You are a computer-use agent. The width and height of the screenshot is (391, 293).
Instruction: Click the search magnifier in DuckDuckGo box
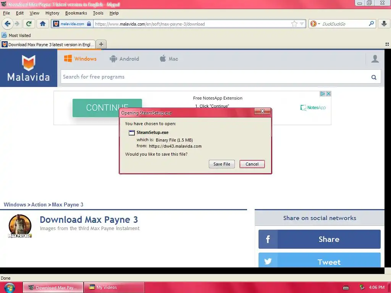click(x=371, y=24)
